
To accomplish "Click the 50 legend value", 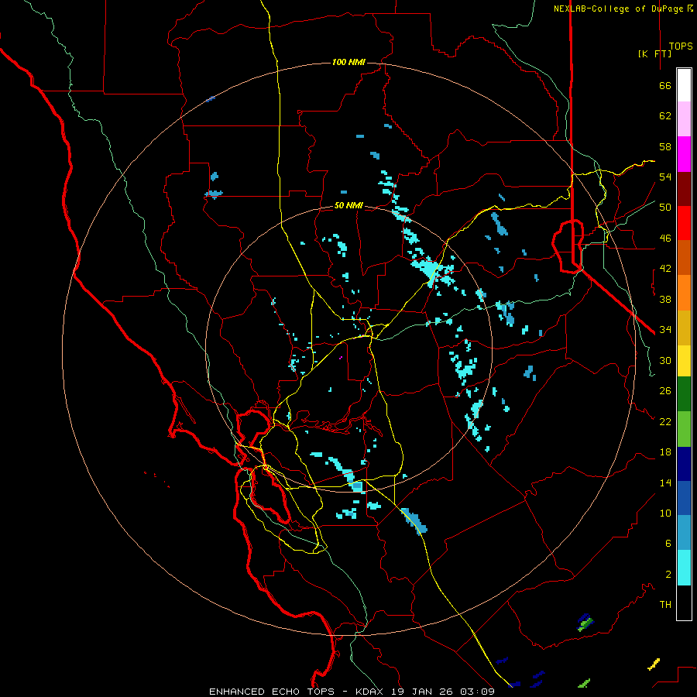I will pyautogui.click(x=665, y=208).
